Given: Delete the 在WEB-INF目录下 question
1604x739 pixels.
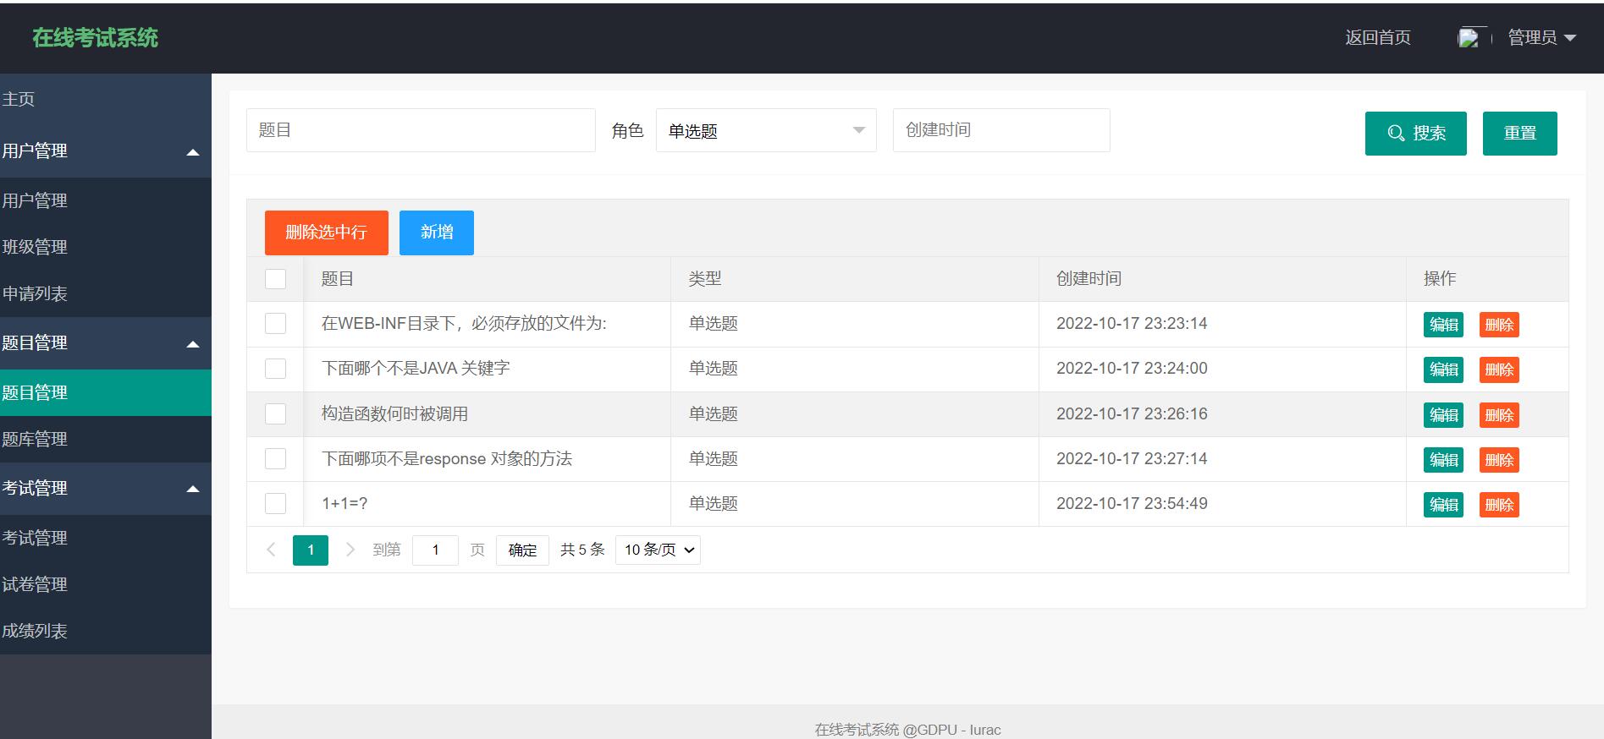Looking at the screenshot, I should pyautogui.click(x=1499, y=325).
